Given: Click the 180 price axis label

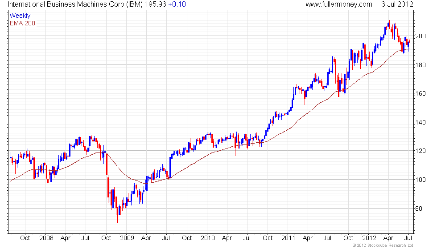Looking at the screenshot, I should pyautogui.click(x=421, y=65).
